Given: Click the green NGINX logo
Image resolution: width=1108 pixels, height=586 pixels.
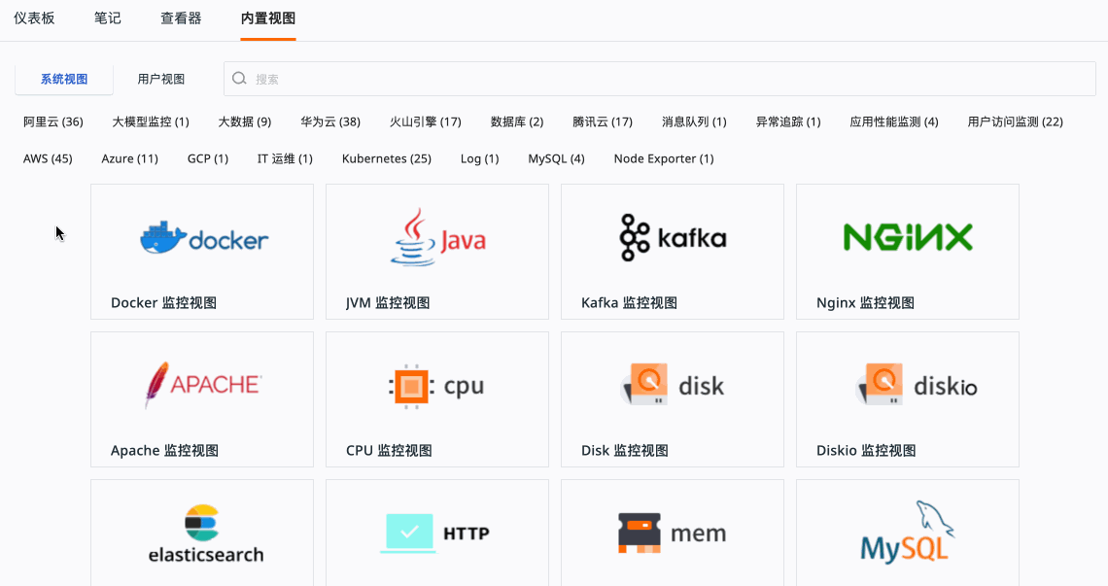Looking at the screenshot, I should coord(907,238).
